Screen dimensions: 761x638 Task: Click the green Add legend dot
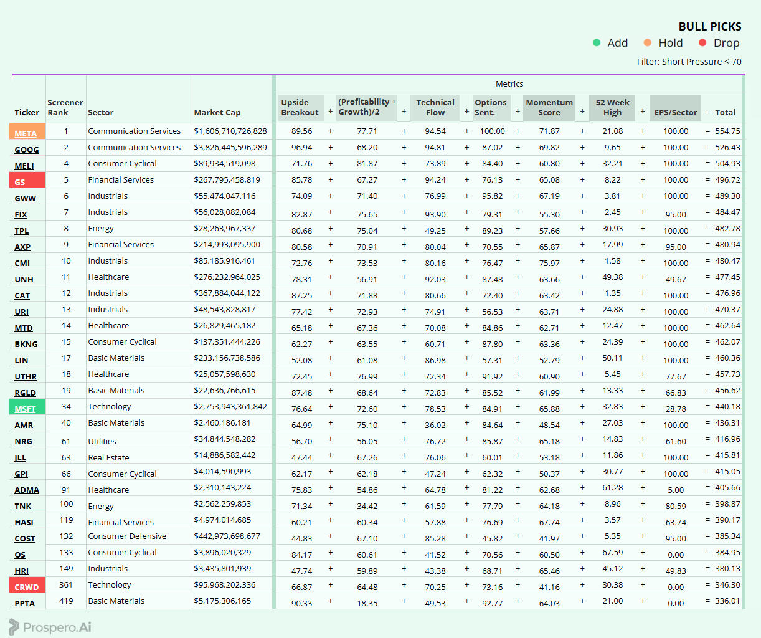597,43
